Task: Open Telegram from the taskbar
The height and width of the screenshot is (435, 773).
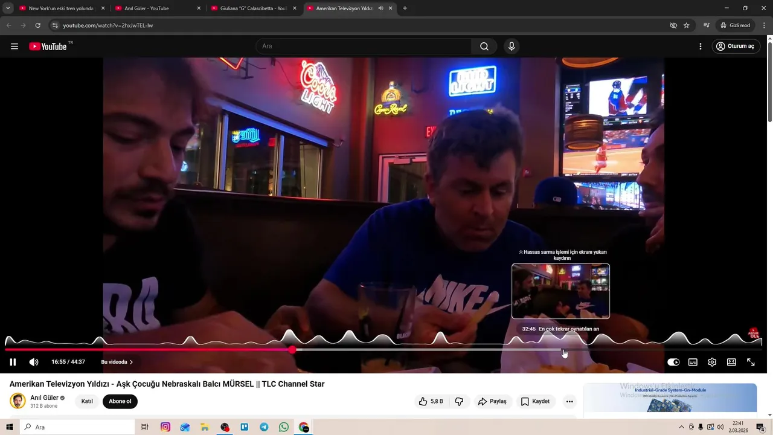Action: pos(264,427)
